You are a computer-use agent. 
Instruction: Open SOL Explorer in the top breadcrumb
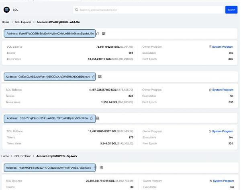(23, 22)
